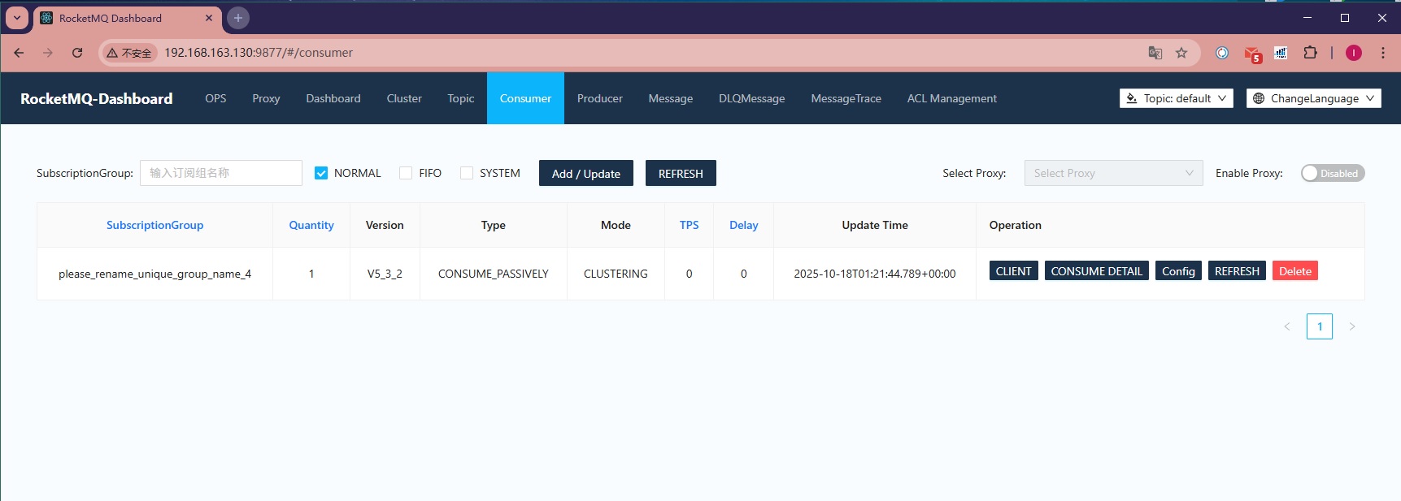Select the Consumer menu item
This screenshot has height=501, width=1401.
525,98
